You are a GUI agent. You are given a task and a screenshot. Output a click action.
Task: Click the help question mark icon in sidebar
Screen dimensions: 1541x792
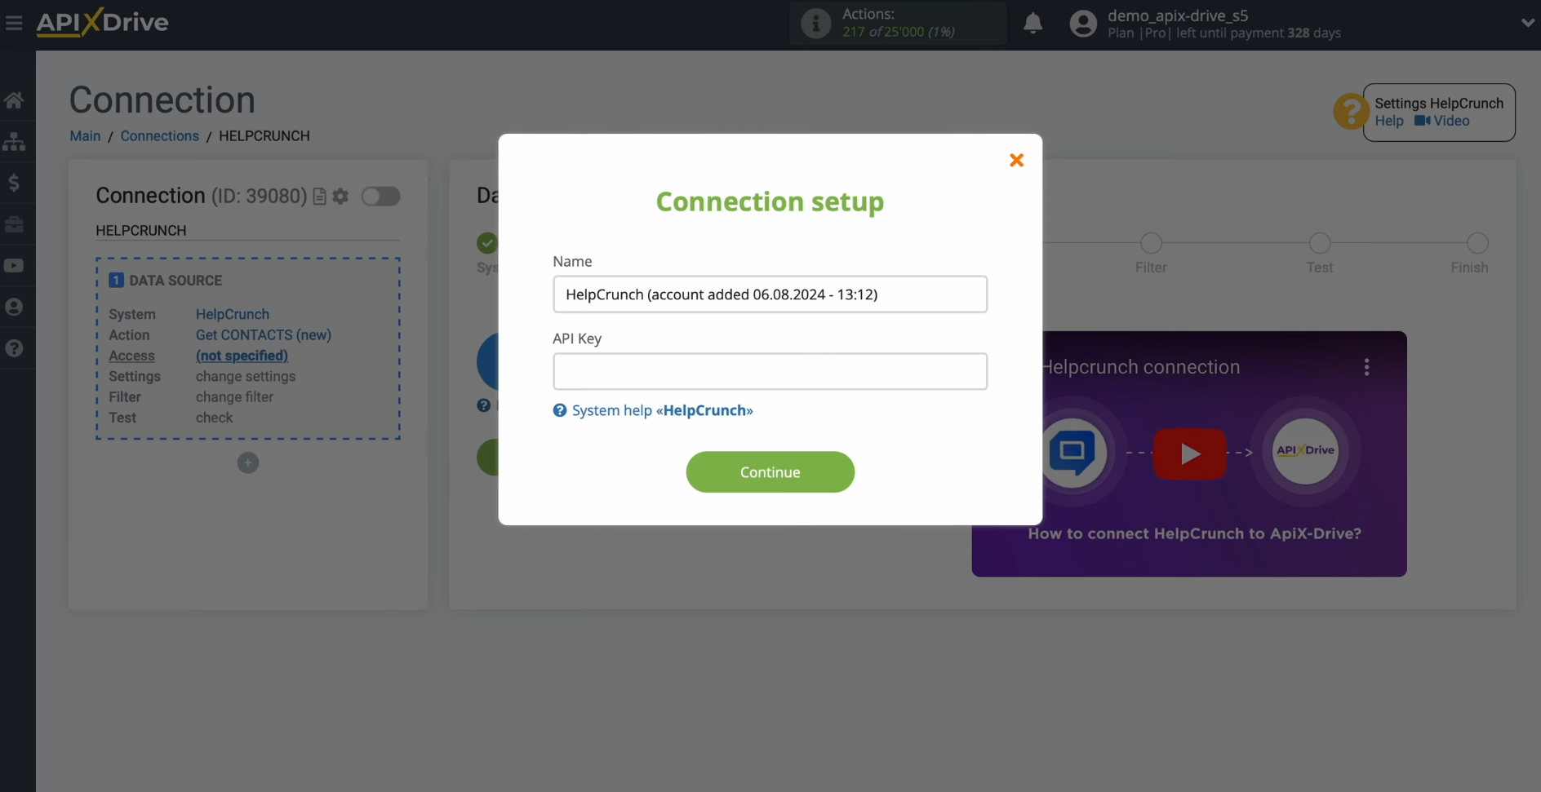[x=15, y=348]
